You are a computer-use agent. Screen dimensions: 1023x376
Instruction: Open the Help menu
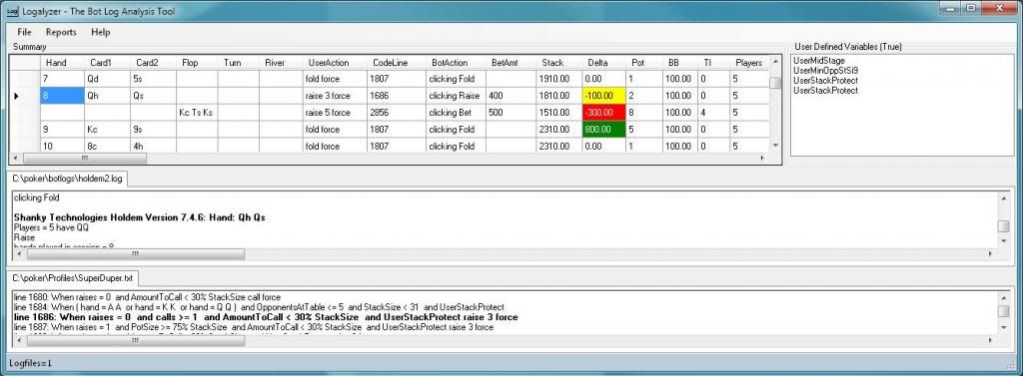pyautogui.click(x=101, y=32)
